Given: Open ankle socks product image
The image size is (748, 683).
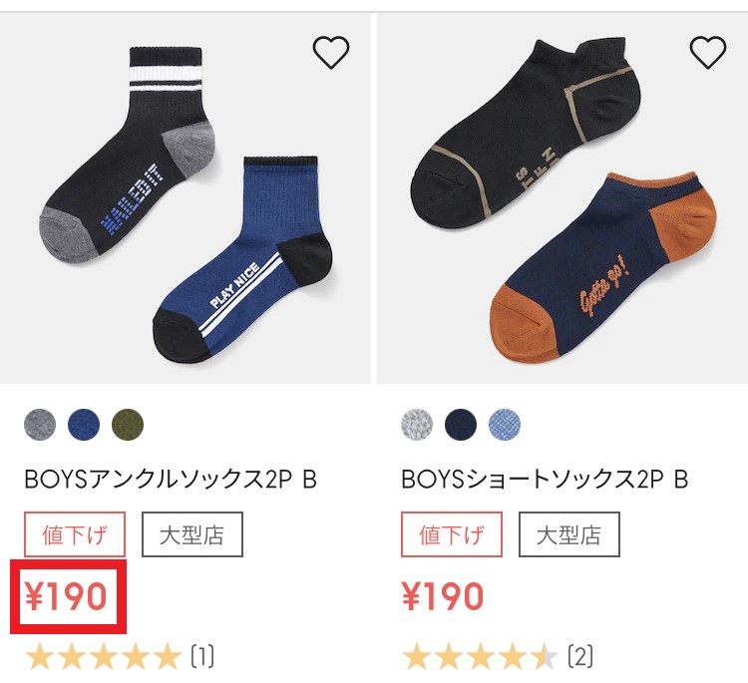Looking at the screenshot, I should pos(186,198).
